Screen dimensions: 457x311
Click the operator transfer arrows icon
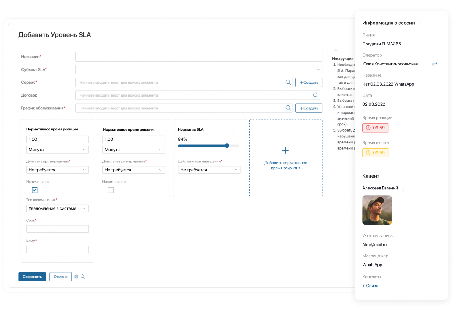click(x=434, y=64)
